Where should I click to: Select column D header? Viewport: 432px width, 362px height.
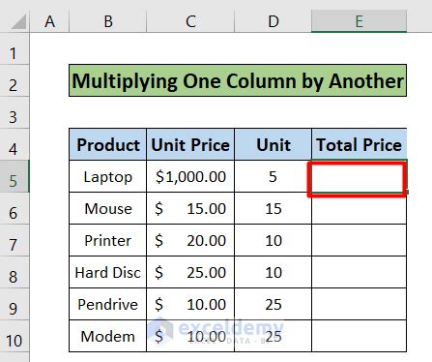pos(274,22)
